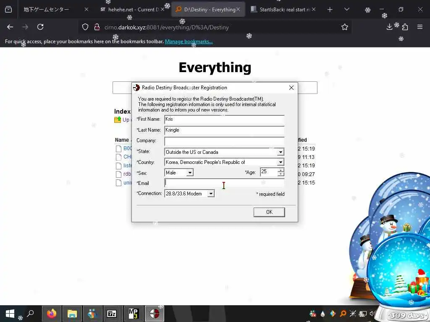Click the Age value field
430x322 pixels.
(x=269, y=171)
